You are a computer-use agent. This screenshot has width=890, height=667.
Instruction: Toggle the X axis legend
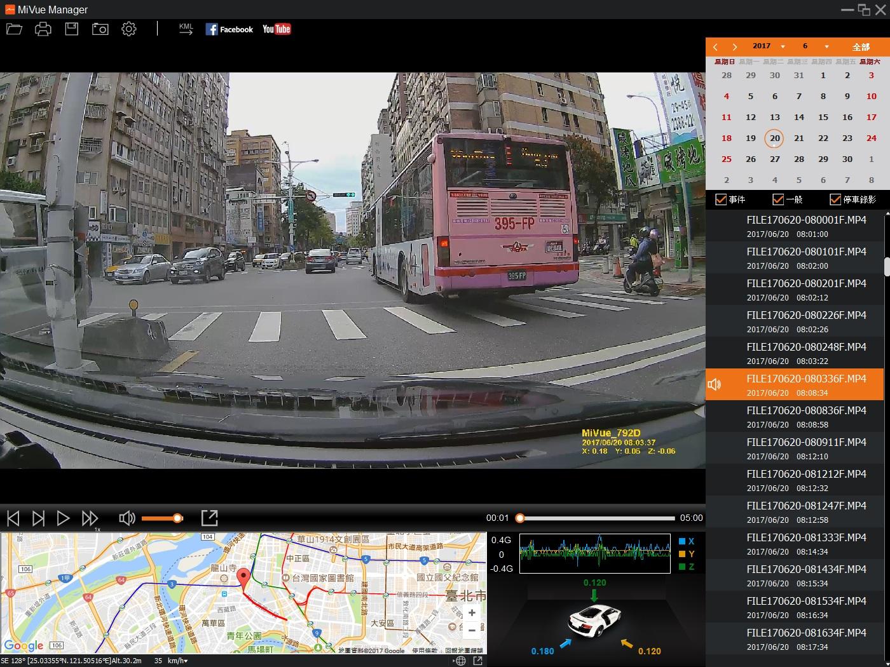coord(687,541)
